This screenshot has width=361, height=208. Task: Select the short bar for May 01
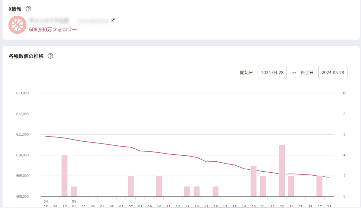[74, 191]
